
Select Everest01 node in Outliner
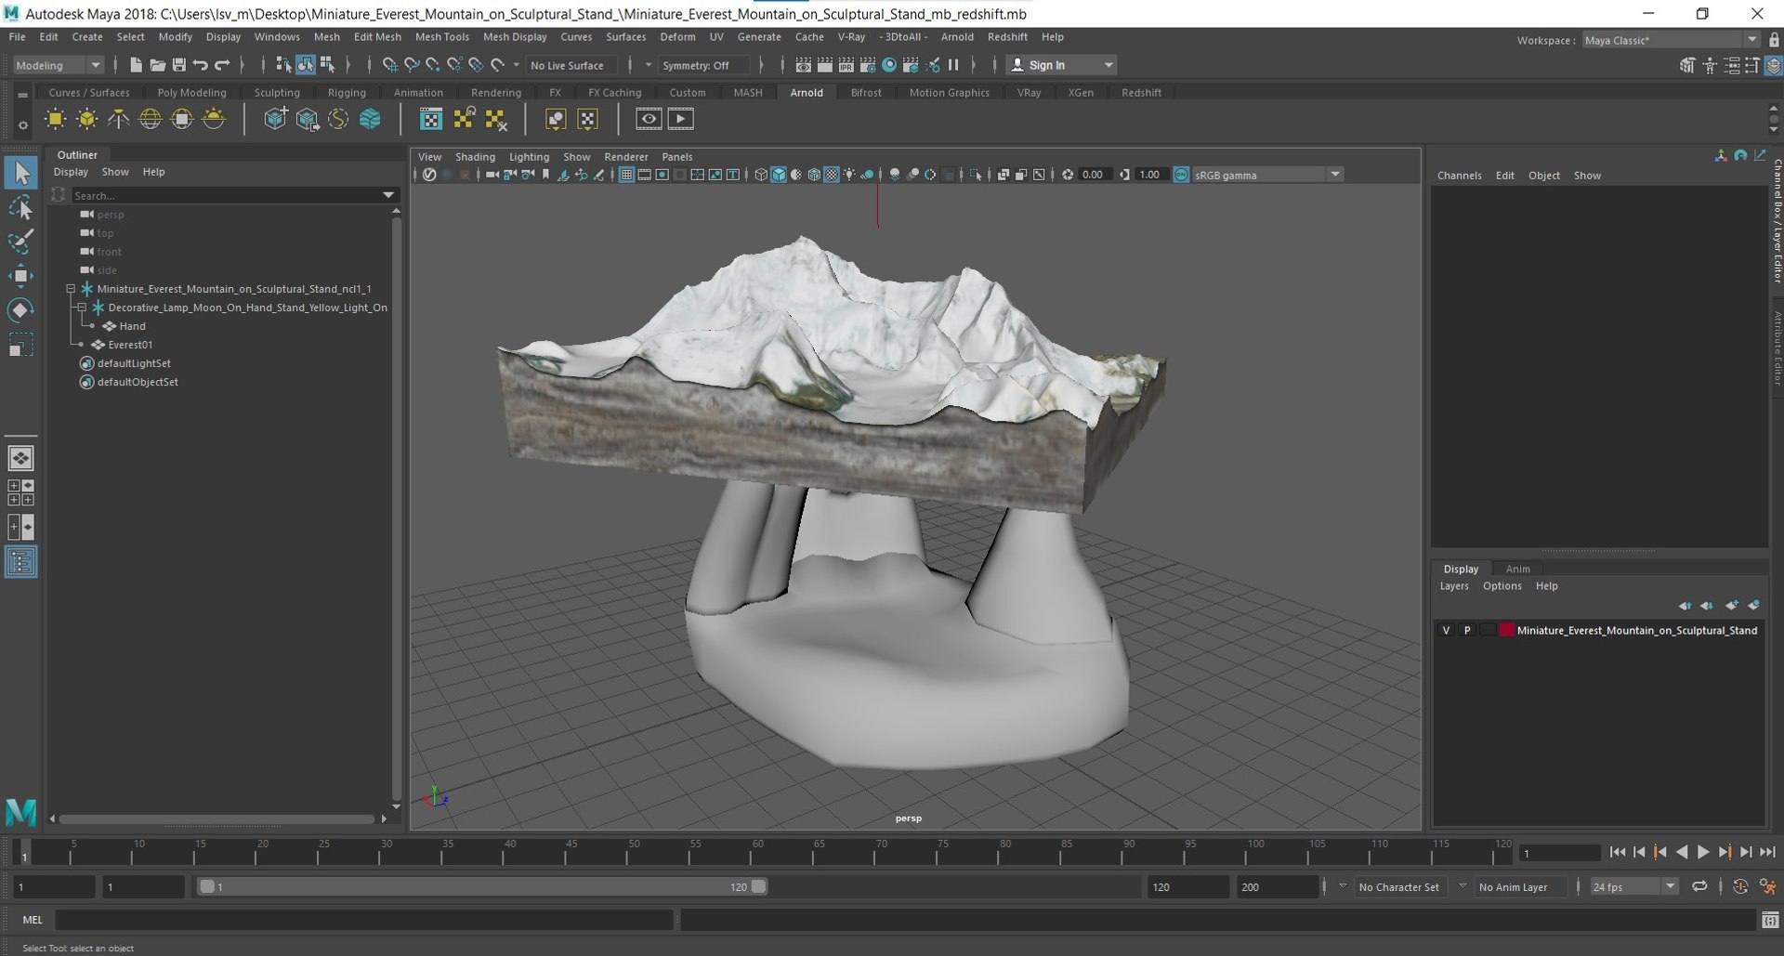pyautogui.click(x=130, y=345)
